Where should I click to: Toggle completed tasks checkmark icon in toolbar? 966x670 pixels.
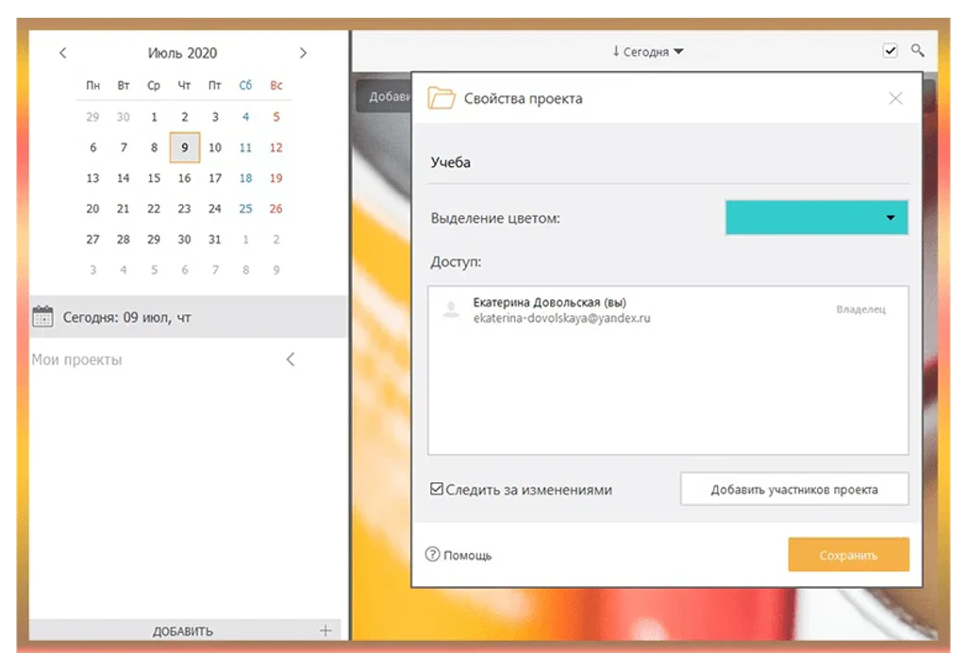890,51
